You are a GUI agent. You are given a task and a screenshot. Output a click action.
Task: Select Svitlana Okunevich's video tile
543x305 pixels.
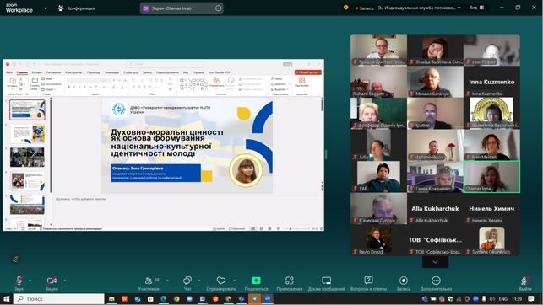491,240
